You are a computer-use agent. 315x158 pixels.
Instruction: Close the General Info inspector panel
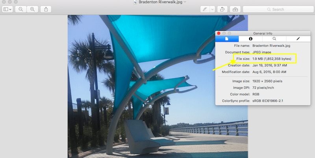(219, 33)
